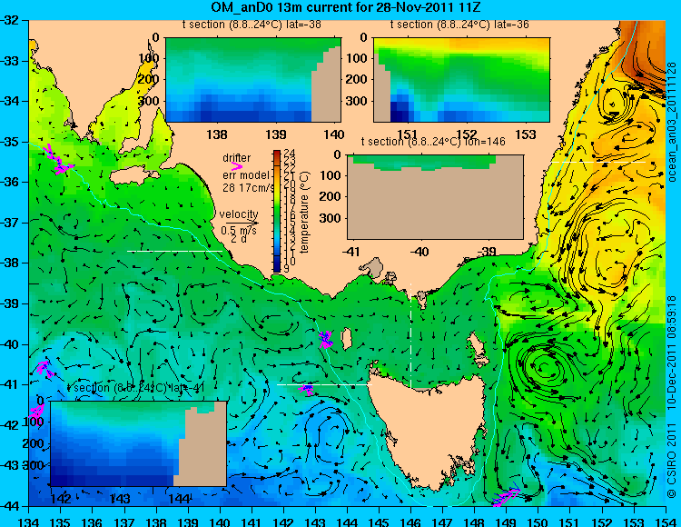Click the drifter marker on the lat -41 section line
This screenshot has width=681, height=527.
coord(307,389)
